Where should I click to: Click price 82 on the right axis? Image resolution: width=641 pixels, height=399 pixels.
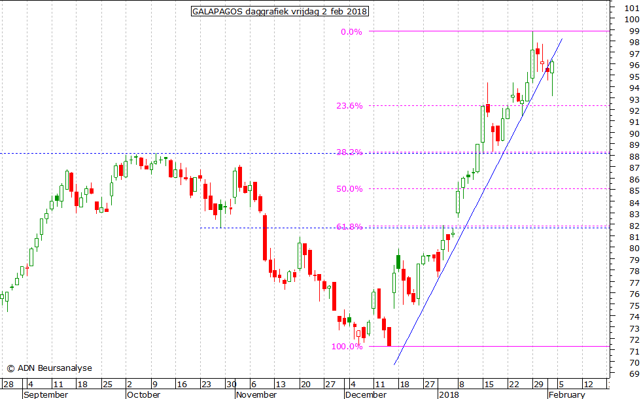click(634, 226)
